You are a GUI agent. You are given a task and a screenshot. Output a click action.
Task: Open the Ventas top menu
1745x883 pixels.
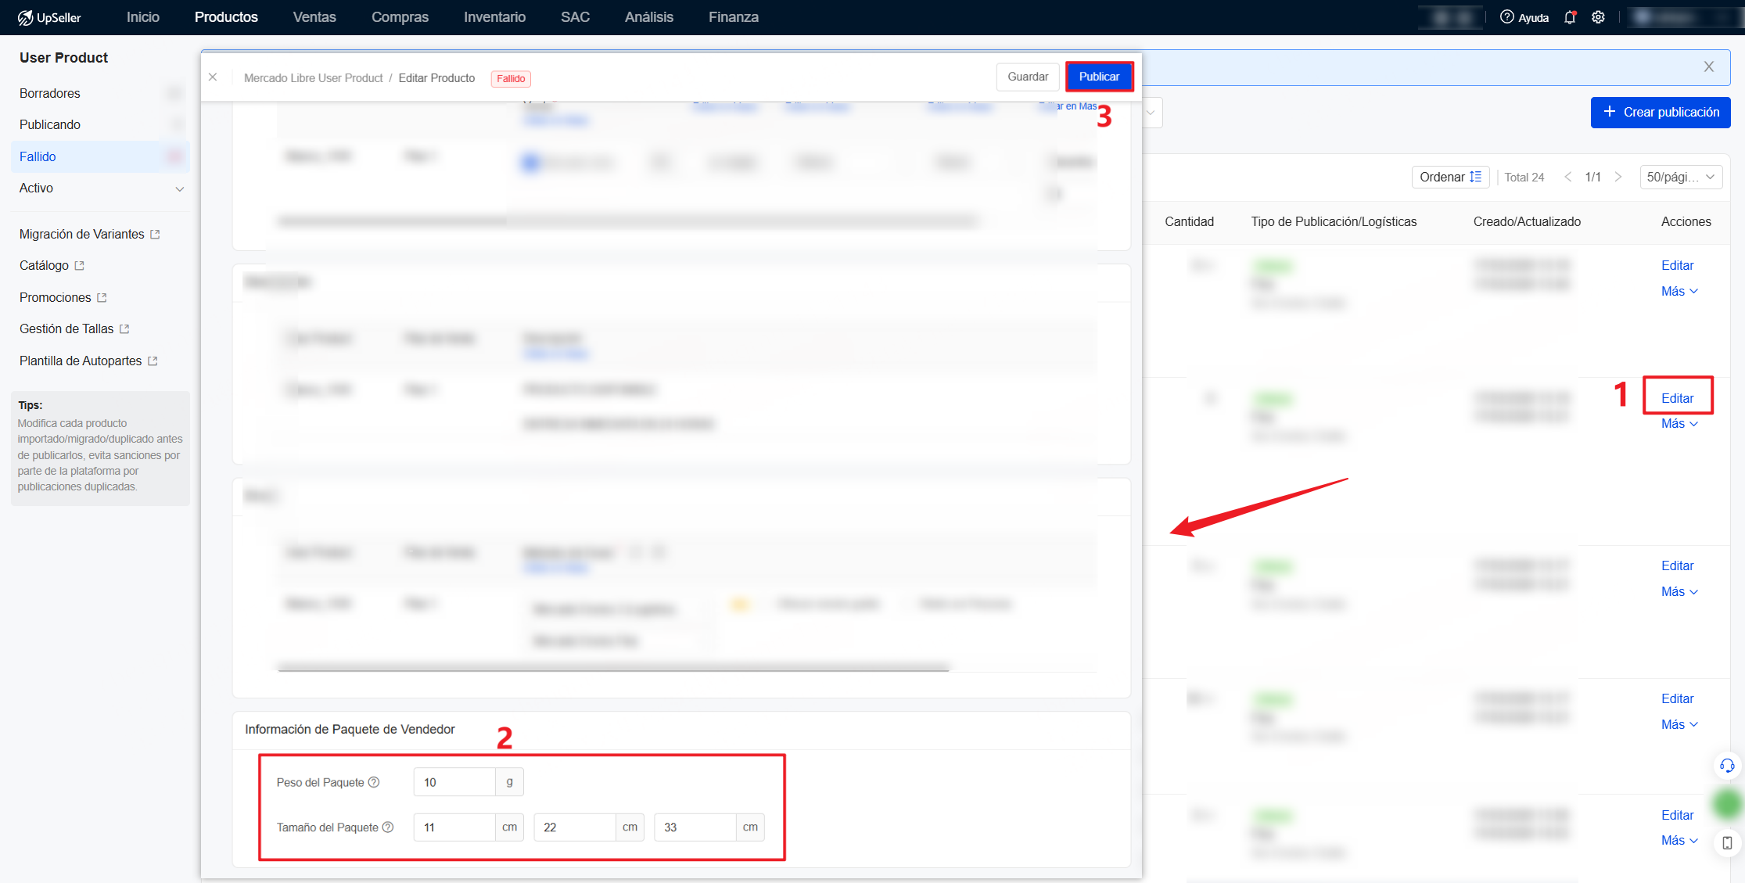point(314,17)
